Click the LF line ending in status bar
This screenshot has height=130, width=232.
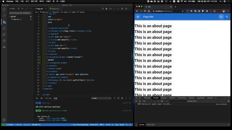tap(112, 125)
